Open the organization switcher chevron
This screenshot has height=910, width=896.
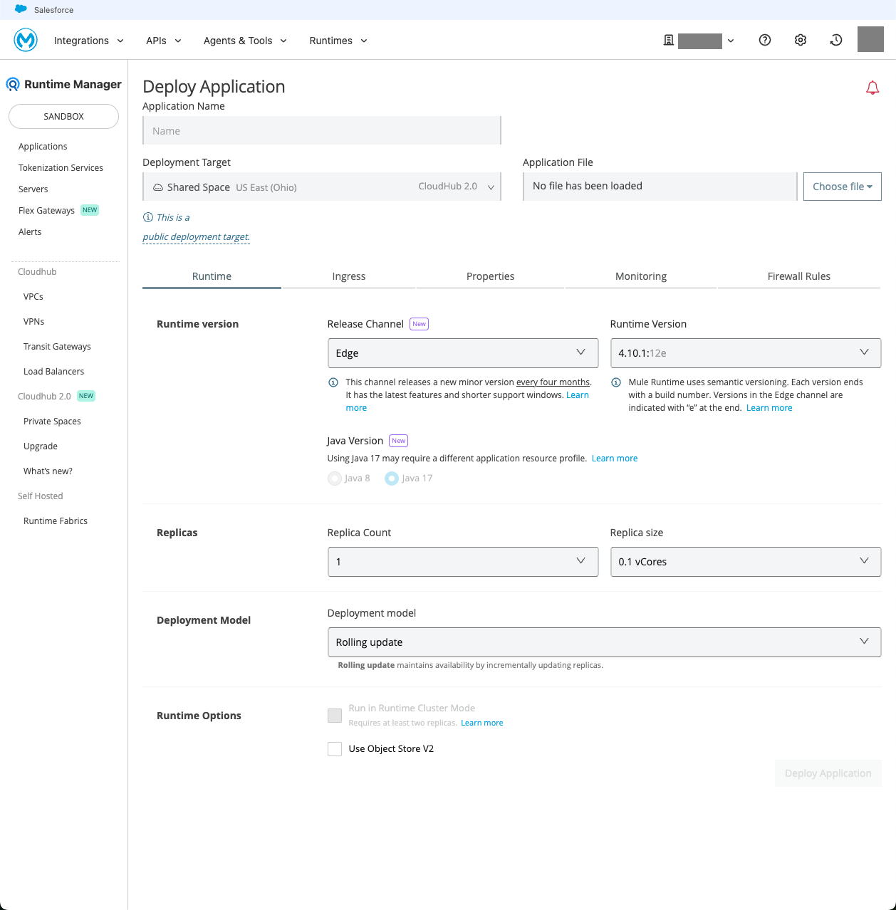click(x=731, y=41)
